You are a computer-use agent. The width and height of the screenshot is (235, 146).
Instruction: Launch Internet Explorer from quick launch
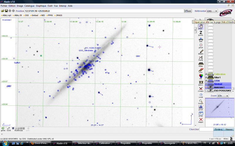22,143
